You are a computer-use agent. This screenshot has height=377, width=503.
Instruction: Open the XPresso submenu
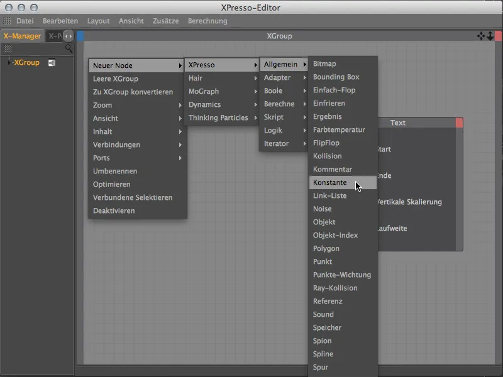pyautogui.click(x=222, y=65)
